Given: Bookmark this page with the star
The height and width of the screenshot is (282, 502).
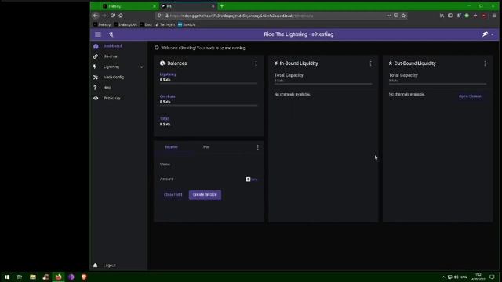Looking at the screenshot, I should (403, 16).
